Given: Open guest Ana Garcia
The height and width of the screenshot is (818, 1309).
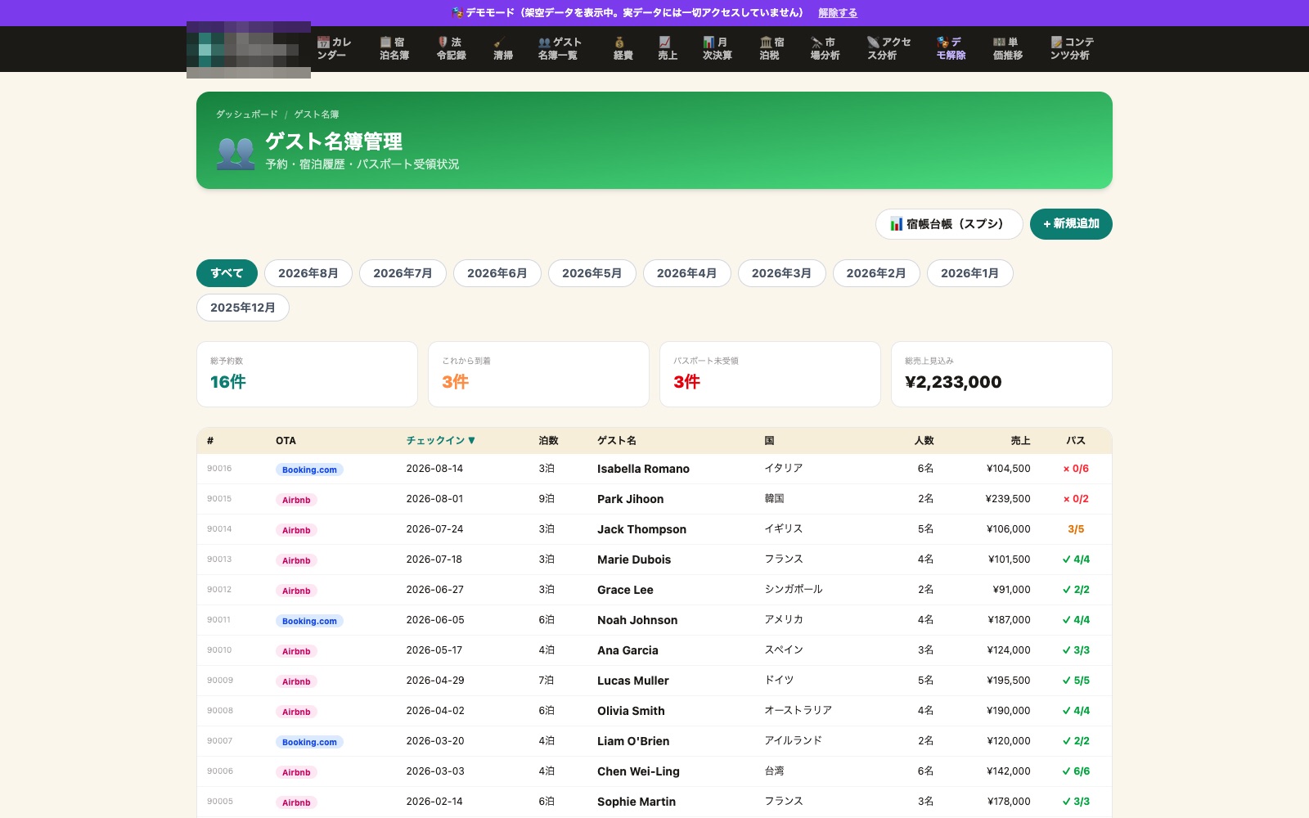Looking at the screenshot, I should coord(628,650).
